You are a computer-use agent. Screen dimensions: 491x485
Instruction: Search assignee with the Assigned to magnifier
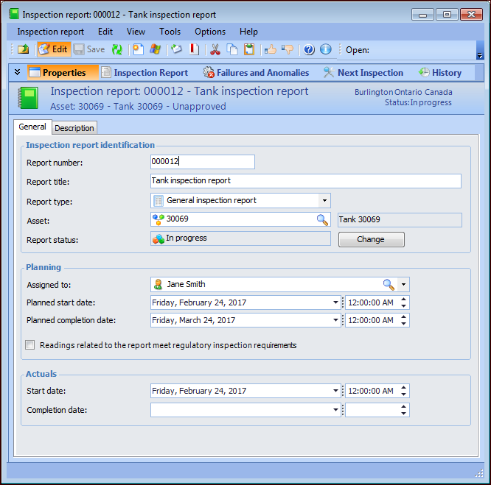coord(389,285)
